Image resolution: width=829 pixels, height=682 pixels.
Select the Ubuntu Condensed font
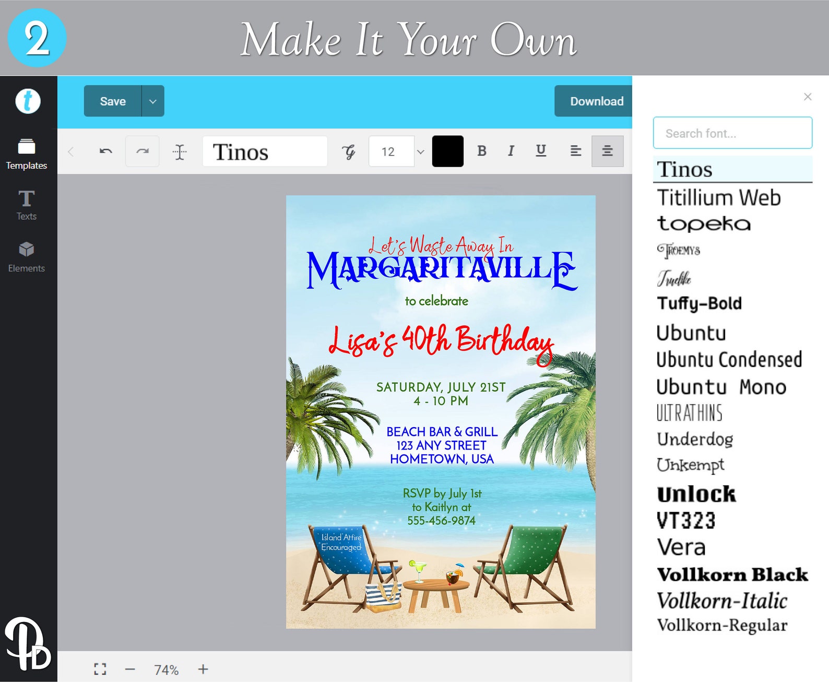click(729, 360)
